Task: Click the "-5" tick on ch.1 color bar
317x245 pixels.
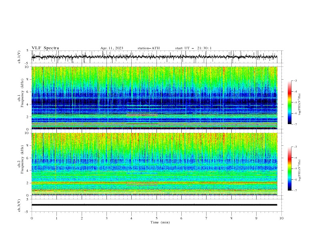Action: point(295,102)
